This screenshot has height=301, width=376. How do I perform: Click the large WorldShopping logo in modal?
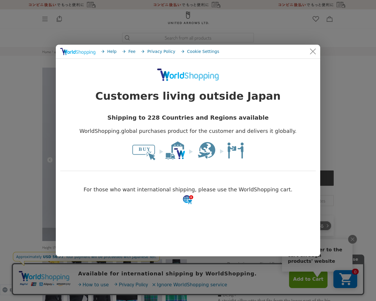[188, 75]
